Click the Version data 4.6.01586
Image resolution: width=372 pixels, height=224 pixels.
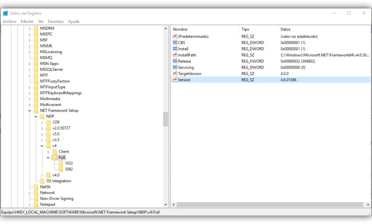coord(288,80)
